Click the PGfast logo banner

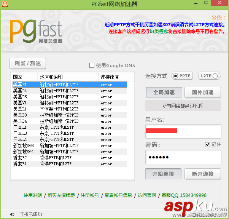[x=36, y=32]
